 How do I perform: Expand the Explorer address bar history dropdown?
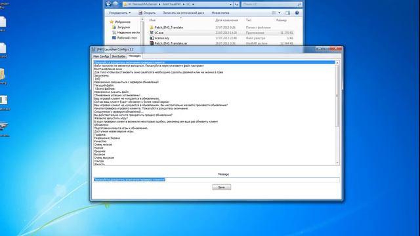point(230,5)
